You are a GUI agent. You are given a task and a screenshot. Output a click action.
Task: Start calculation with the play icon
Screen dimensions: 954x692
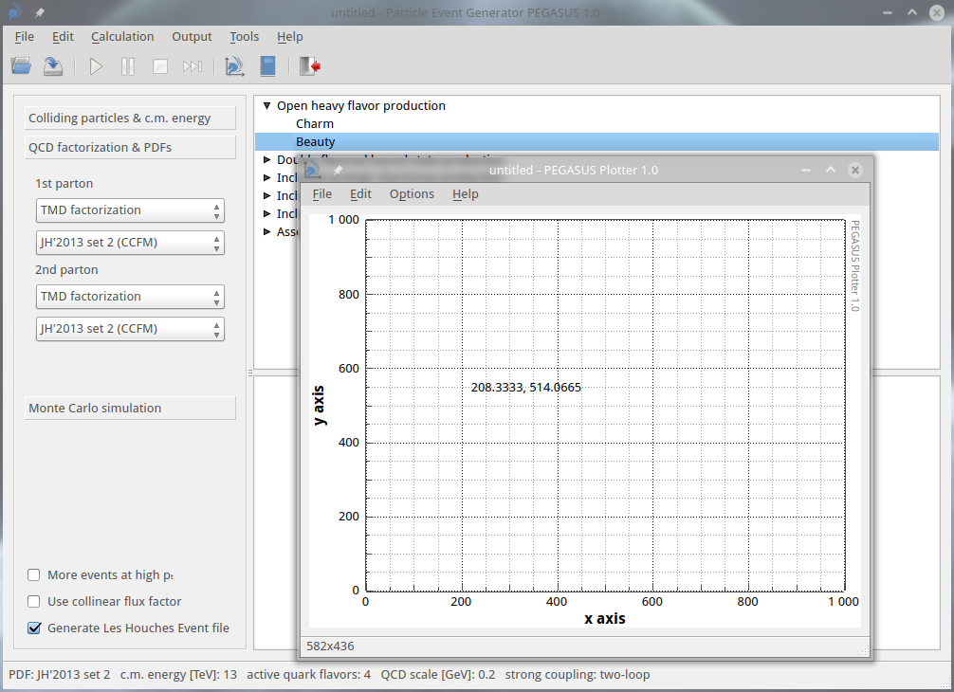click(96, 66)
